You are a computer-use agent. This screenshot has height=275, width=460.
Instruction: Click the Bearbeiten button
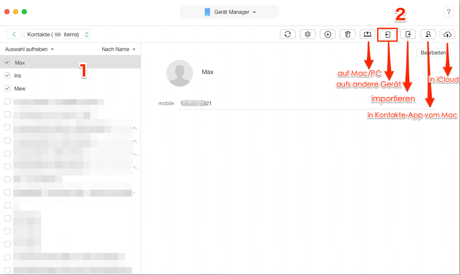[433, 53]
